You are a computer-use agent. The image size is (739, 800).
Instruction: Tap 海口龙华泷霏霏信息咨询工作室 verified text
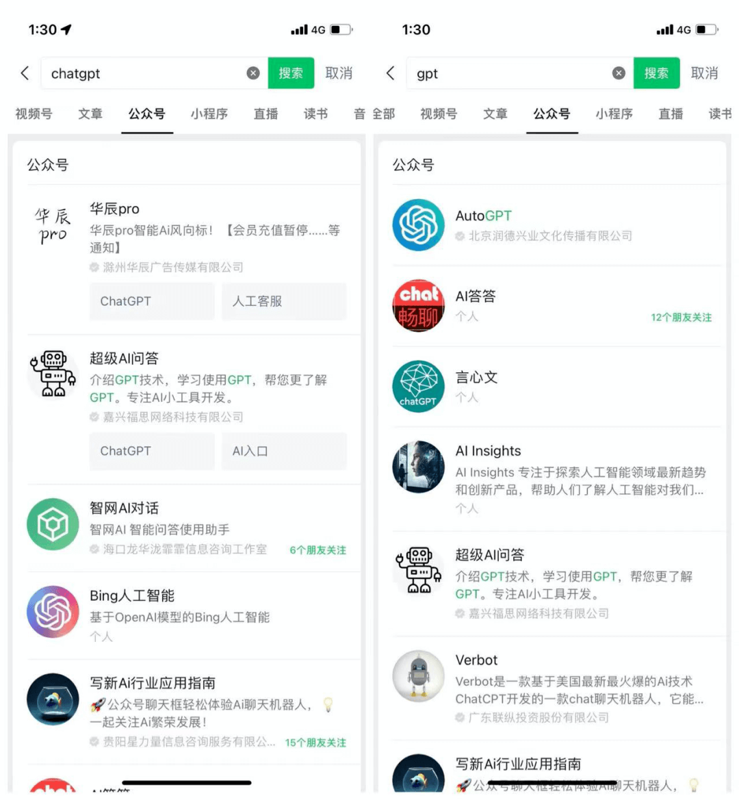(x=185, y=549)
